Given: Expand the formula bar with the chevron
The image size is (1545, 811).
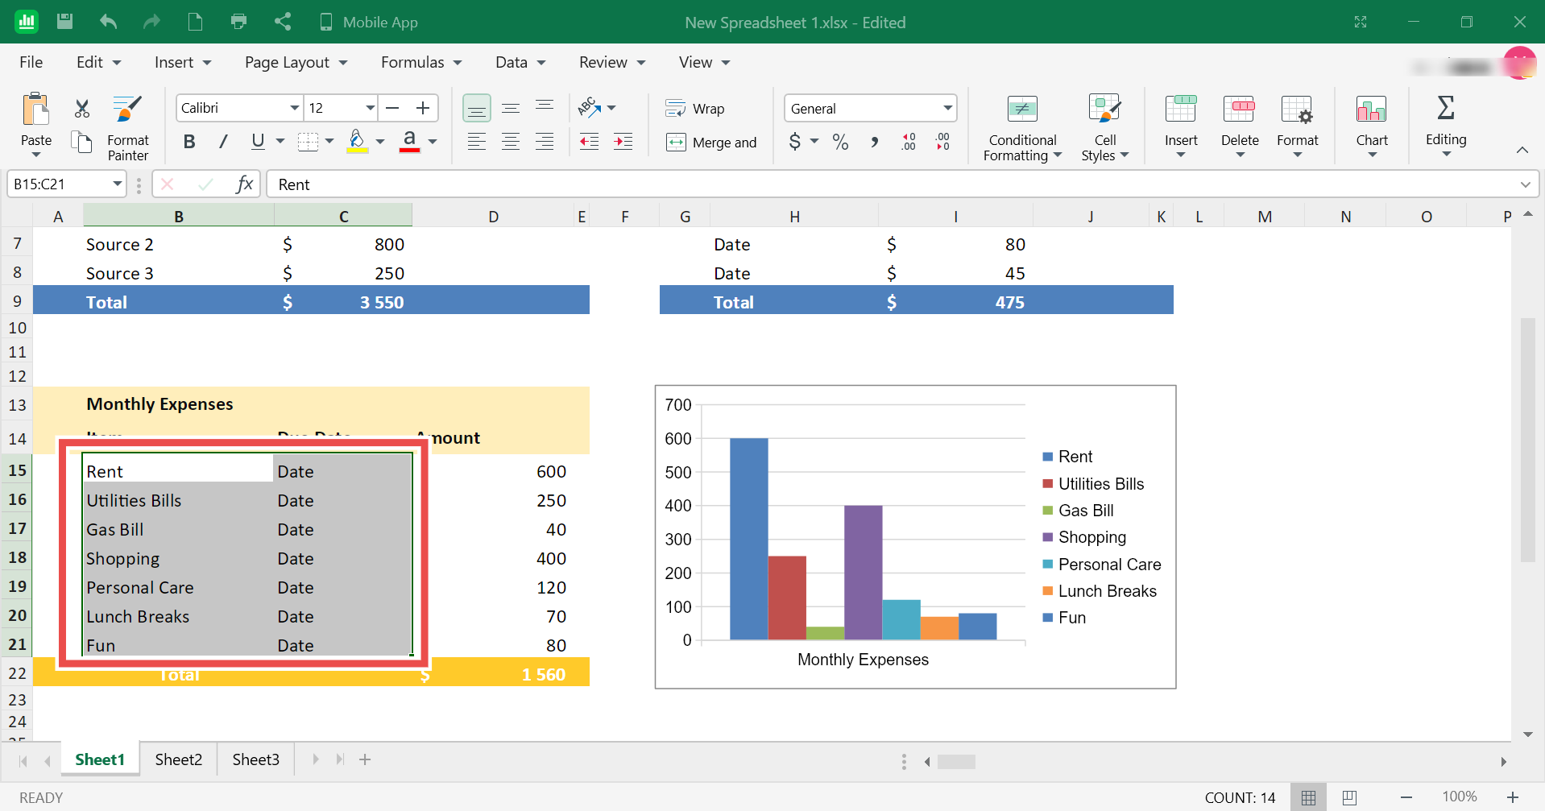Looking at the screenshot, I should (x=1525, y=184).
